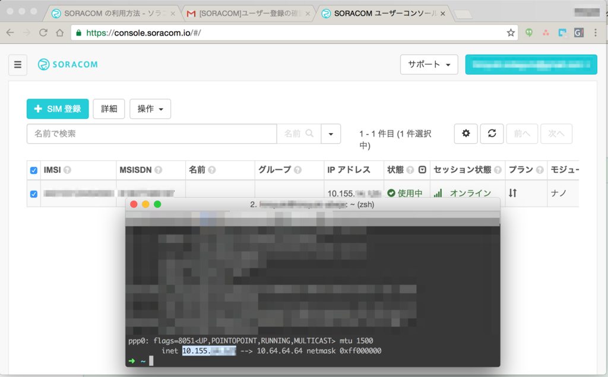Screen dimensions: 608x377
Task: Open the 操作 dropdown menu
Action: coord(150,109)
